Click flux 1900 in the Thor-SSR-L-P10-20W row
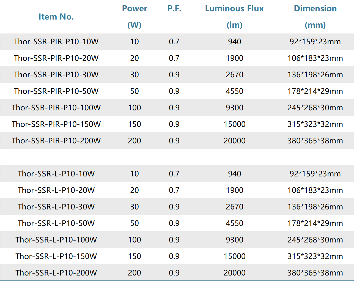Viewport: 354px width, 281px height. (x=235, y=190)
